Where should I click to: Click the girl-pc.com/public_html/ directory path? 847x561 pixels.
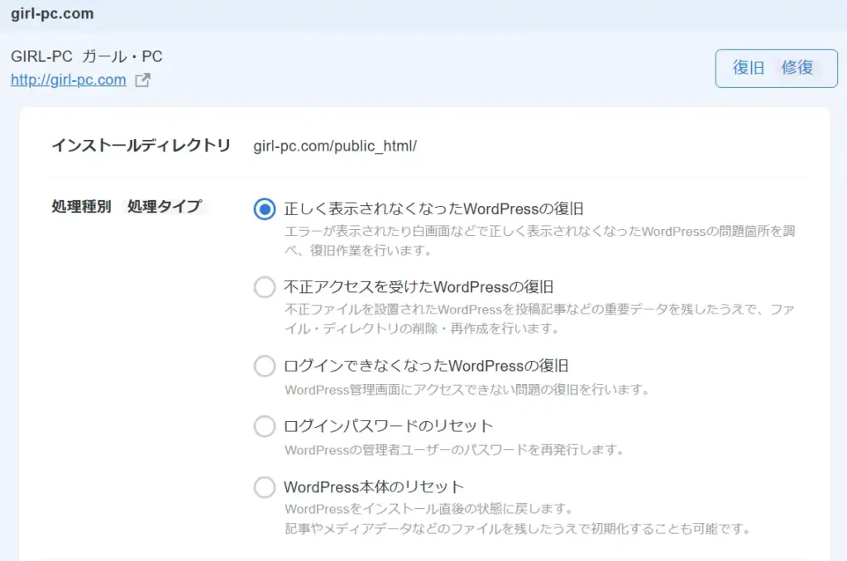[x=335, y=146]
